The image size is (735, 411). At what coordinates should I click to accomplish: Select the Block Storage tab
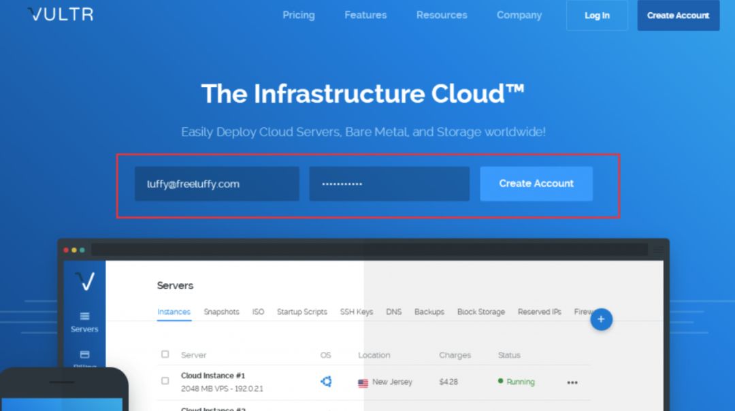click(480, 312)
